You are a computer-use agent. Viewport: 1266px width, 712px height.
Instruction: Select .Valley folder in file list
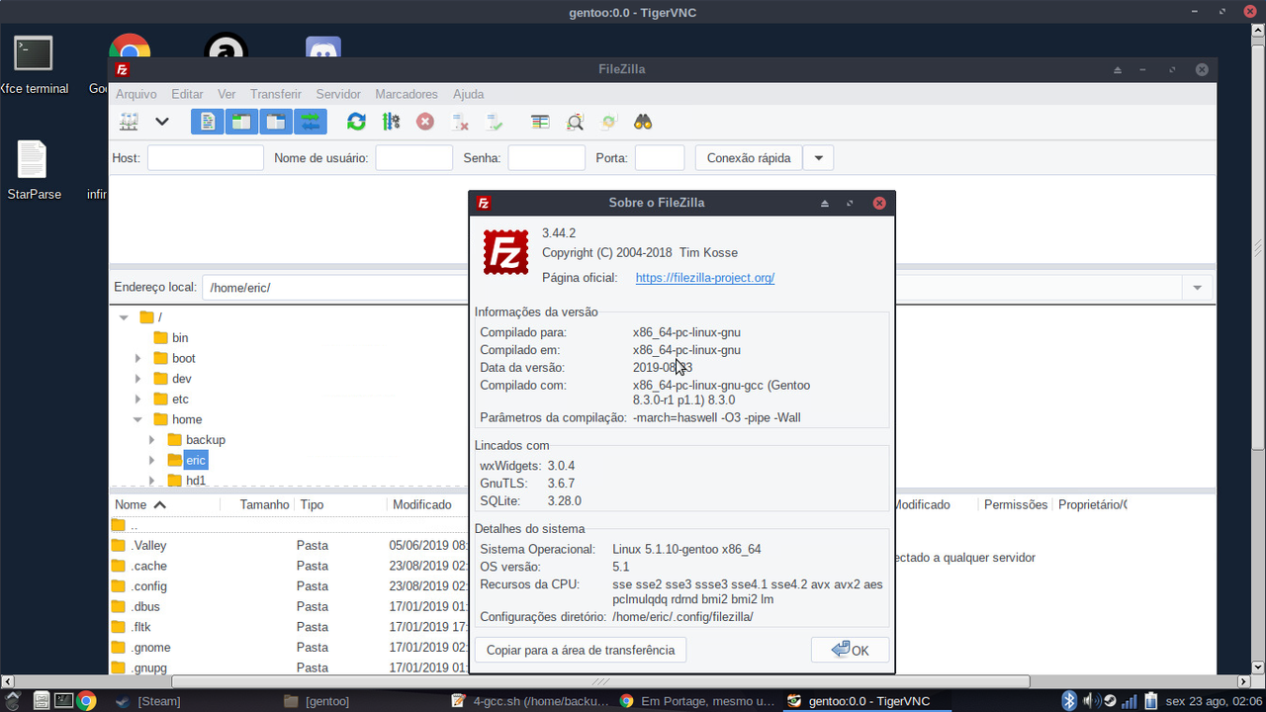148,545
